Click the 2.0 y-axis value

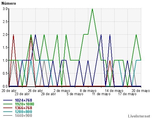(5, 35)
